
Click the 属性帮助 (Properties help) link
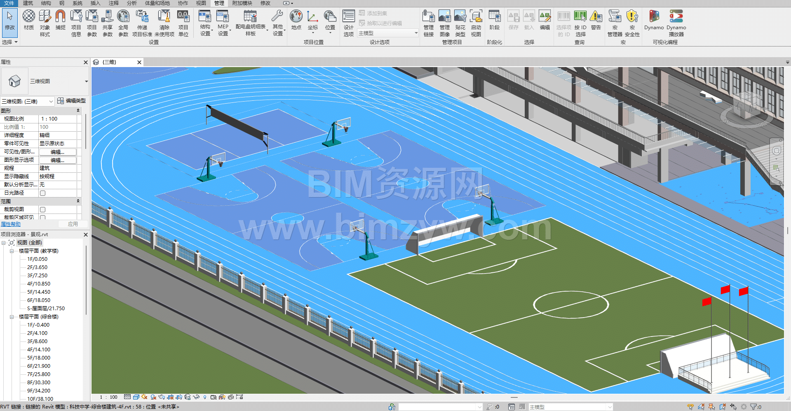11,224
